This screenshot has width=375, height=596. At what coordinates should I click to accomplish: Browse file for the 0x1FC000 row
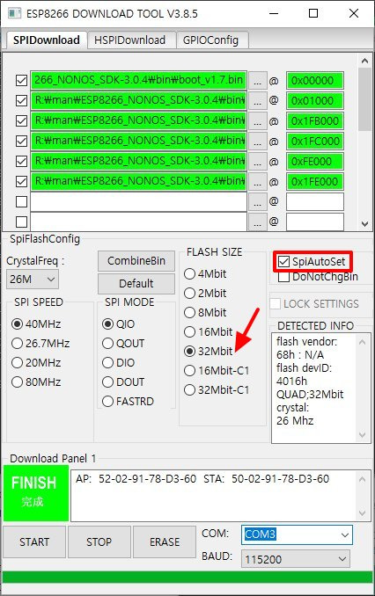(x=257, y=142)
